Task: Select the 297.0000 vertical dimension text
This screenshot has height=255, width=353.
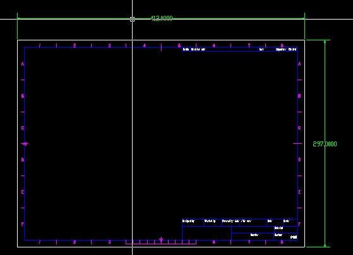Action: pyautogui.click(x=325, y=144)
